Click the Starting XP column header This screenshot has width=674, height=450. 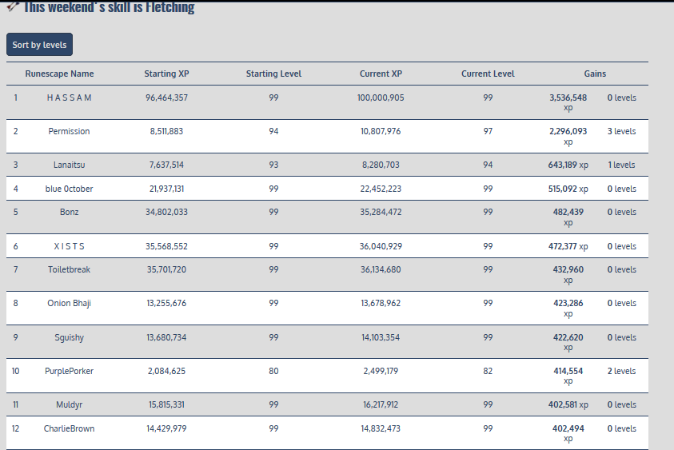click(x=166, y=74)
